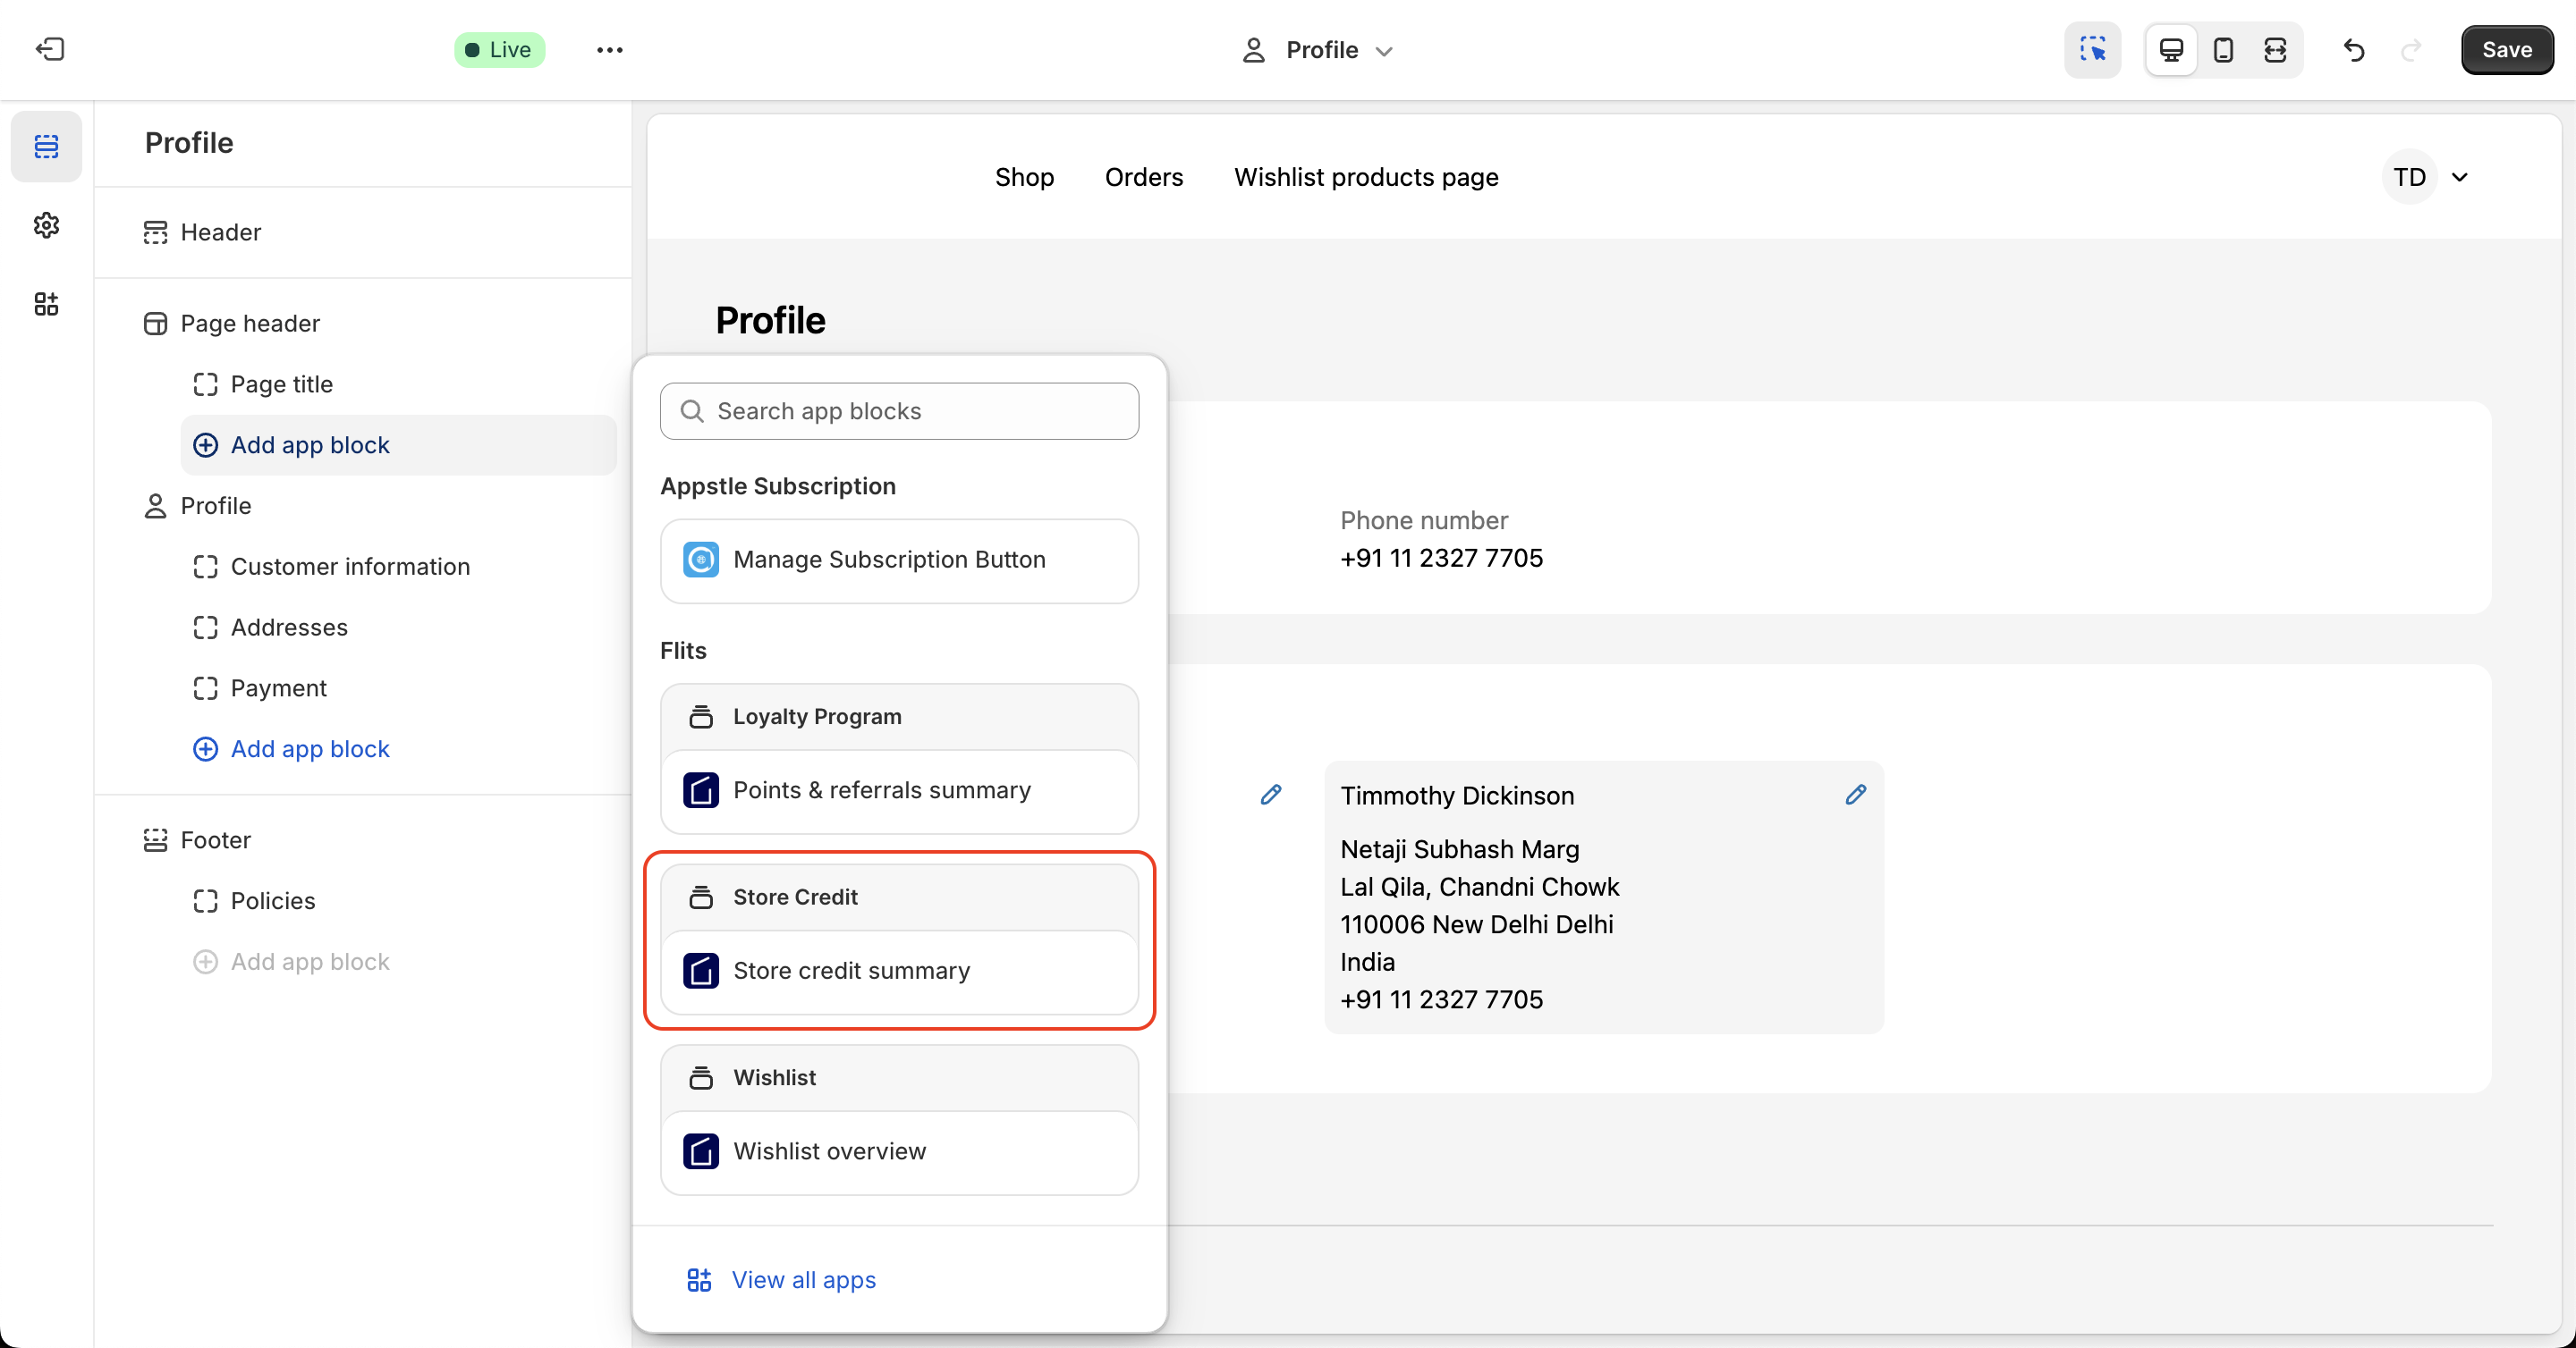Image resolution: width=2576 pixels, height=1348 pixels.
Task: Switch to desktop preview mode
Action: point(2171,49)
